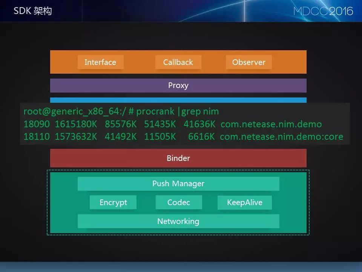The width and height of the screenshot is (362, 272).
Task: Click the KeepAlive module box
Action: pos(245,202)
